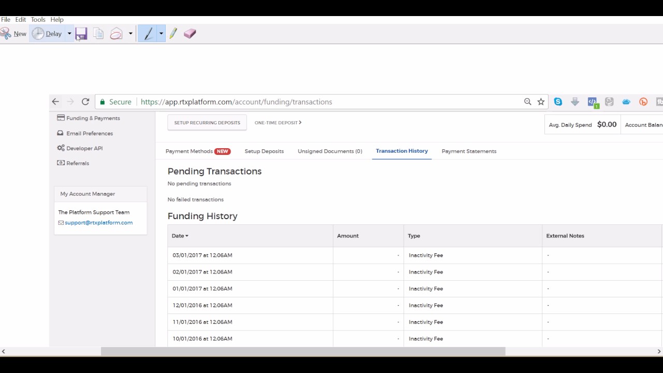Click the zoom magnifier icon in address bar
The image size is (663, 373).
(527, 102)
